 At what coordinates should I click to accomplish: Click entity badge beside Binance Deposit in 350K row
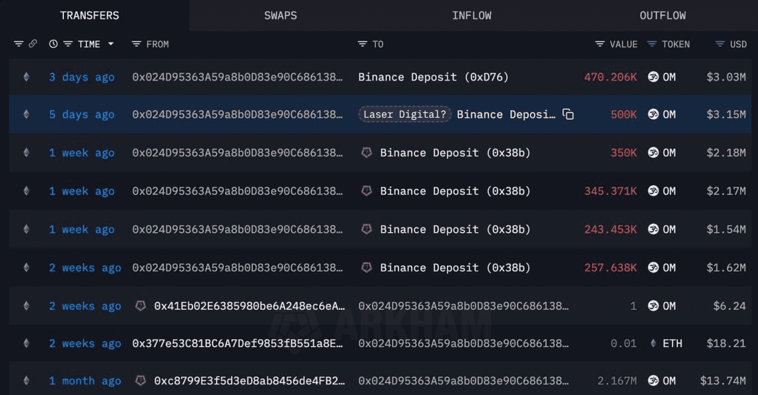[x=367, y=153]
